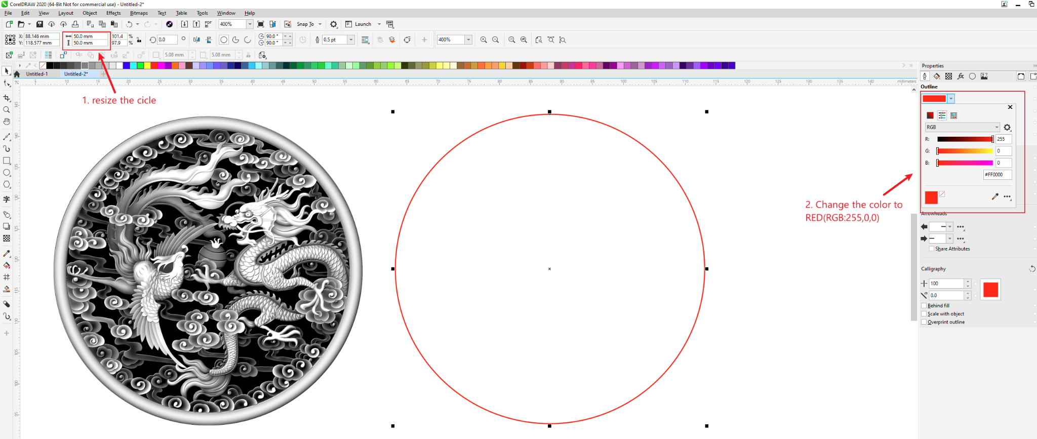The height and width of the screenshot is (439, 1037).
Task: Toggle full-screen preview icon
Action: coord(261,24)
